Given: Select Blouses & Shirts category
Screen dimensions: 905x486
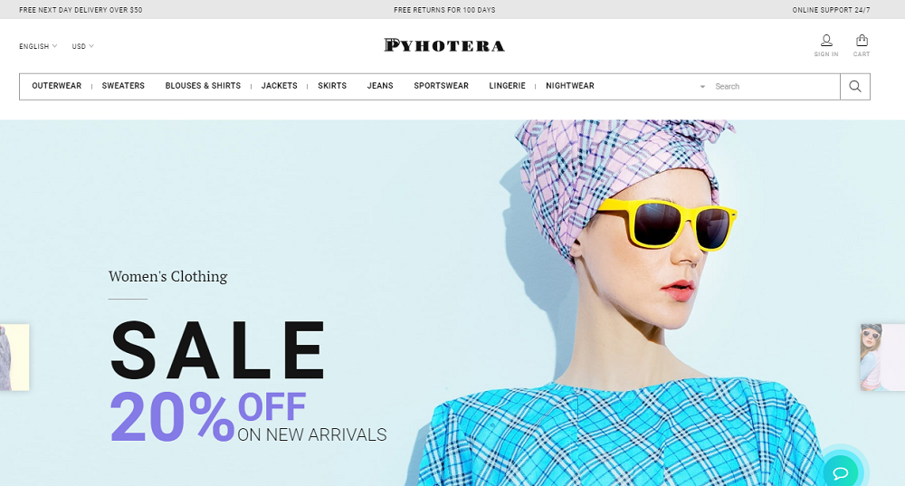Looking at the screenshot, I should coord(203,85).
